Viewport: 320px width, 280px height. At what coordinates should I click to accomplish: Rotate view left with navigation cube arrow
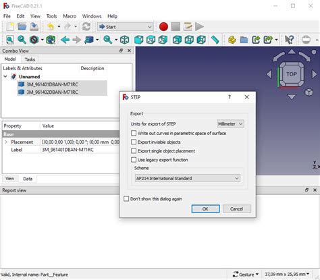tap(269, 74)
